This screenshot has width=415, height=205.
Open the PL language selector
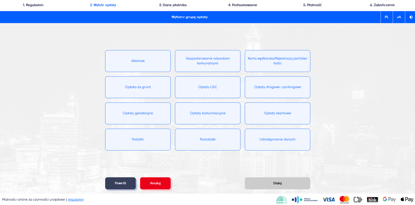387,17
